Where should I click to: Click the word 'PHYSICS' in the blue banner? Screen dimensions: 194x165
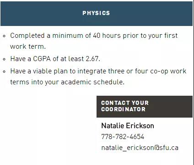tap(96, 13)
